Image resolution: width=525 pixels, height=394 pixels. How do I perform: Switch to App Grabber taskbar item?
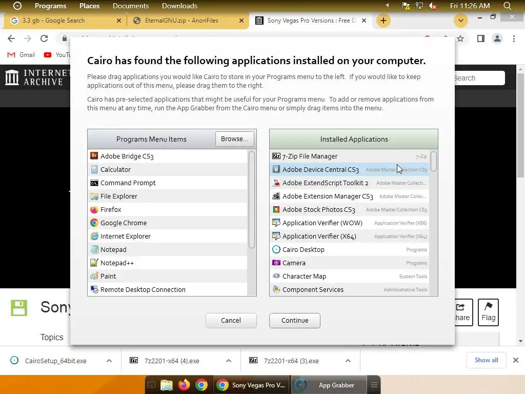coord(329,385)
